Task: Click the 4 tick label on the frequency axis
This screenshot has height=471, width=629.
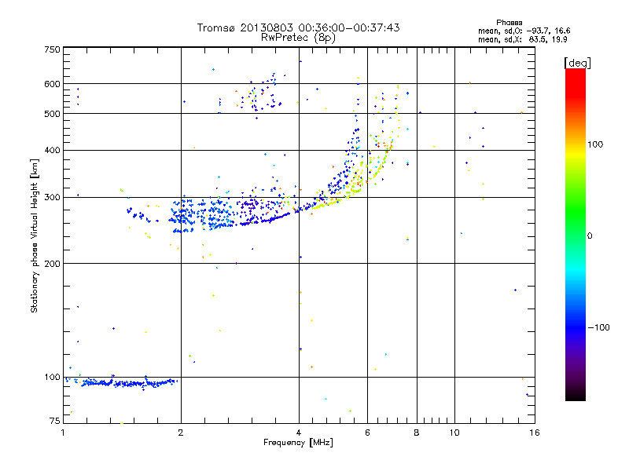Action: [x=299, y=433]
